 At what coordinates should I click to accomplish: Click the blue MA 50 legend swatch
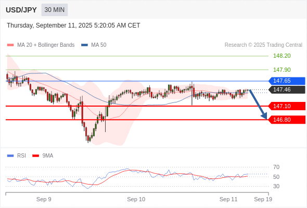(x=84, y=45)
